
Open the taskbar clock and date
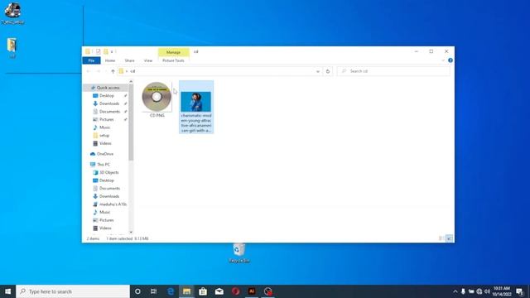tap(501, 291)
